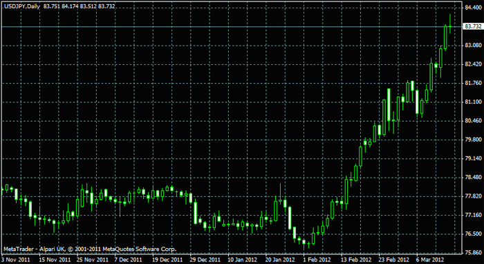Select the 83.080 price axis label
484x264 pixels.
tap(472, 46)
